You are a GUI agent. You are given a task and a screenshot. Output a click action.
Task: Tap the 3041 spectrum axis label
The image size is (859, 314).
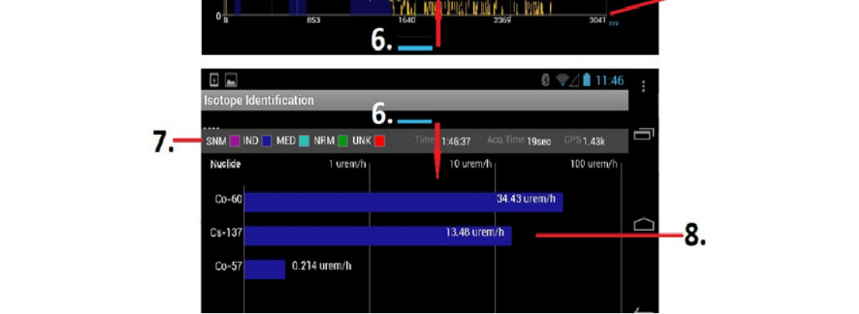coord(598,20)
